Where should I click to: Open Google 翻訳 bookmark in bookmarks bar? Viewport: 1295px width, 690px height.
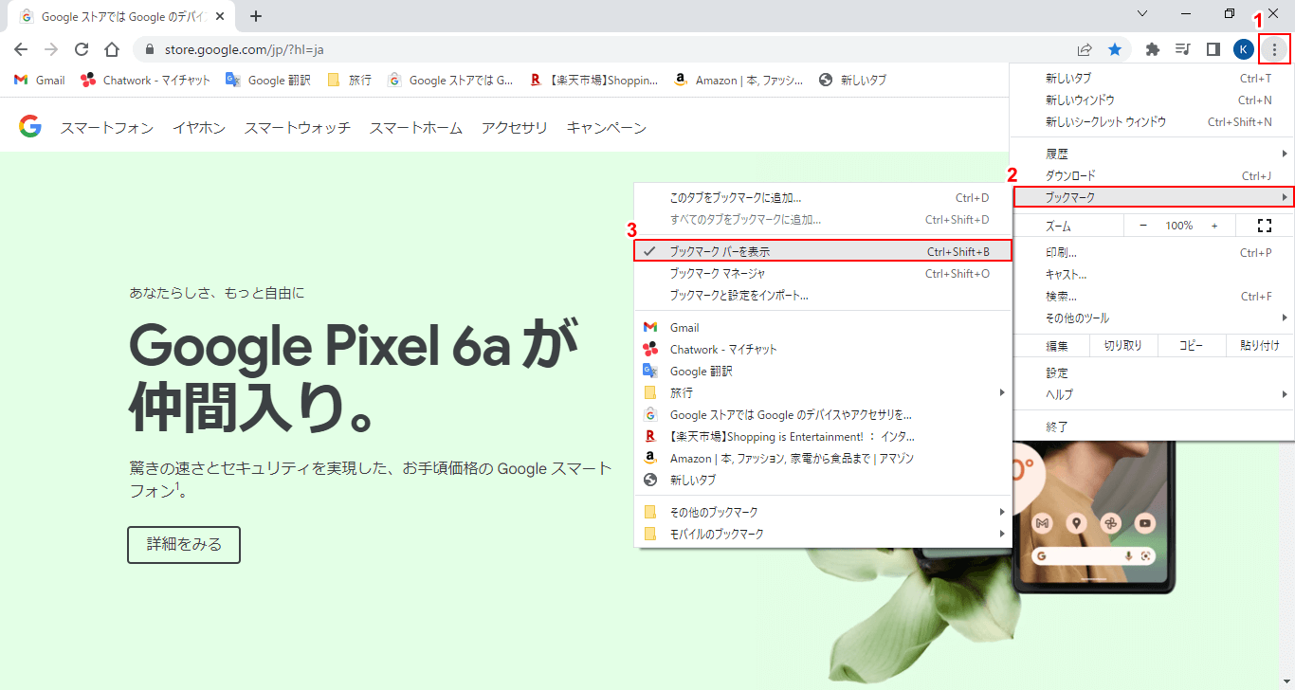(x=268, y=81)
